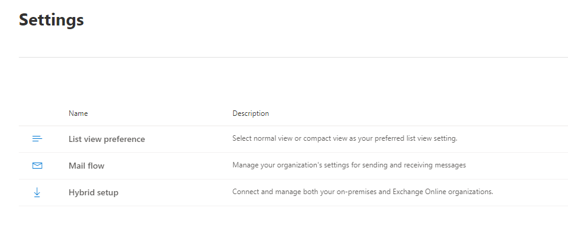Click the List view preference lines icon
Viewport: 568px width, 239px height.
click(x=37, y=139)
